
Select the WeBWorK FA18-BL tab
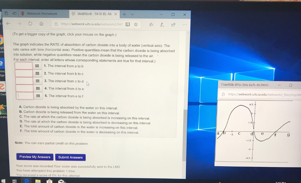(x=94, y=13)
